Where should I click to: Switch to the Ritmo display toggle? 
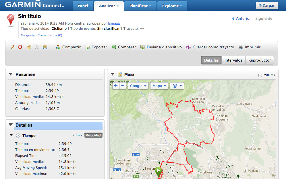[x=77, y=135]
